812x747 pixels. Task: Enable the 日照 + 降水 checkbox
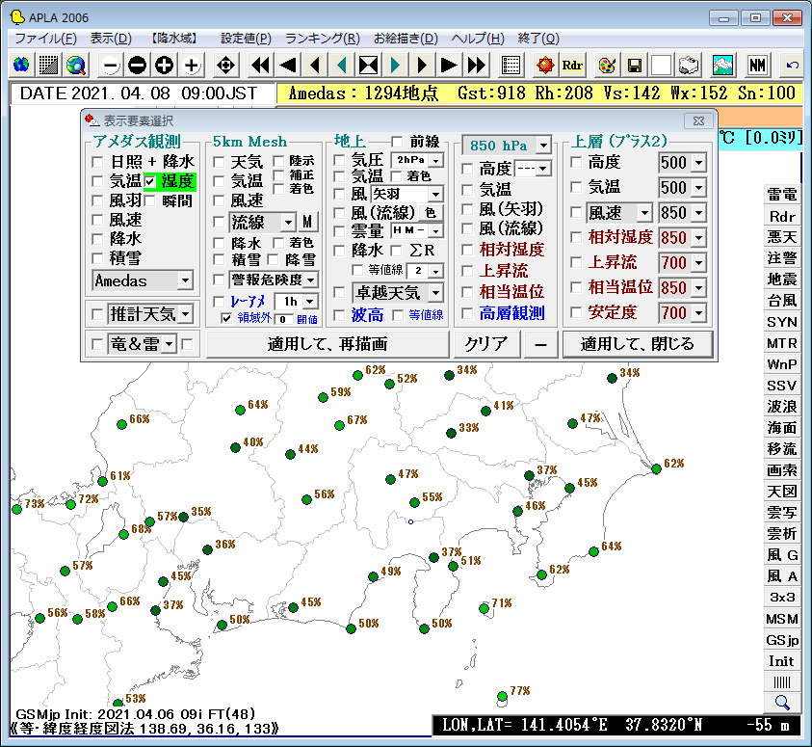click(x=97, y=162)
